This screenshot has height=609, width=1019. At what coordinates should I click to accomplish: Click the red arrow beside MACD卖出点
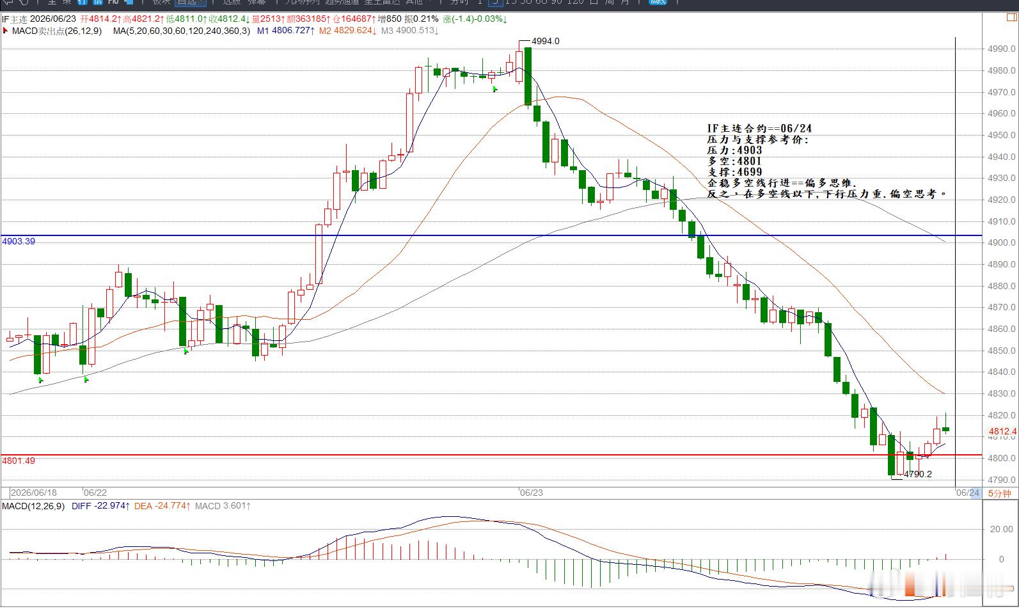pyautogui.click(x=6, y=31)
